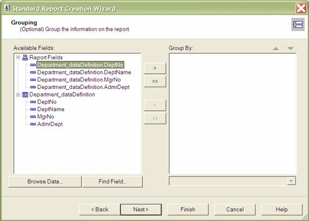Click inside the empty Group By list
The width and height of the screenshot is (309, 221).
233,114
